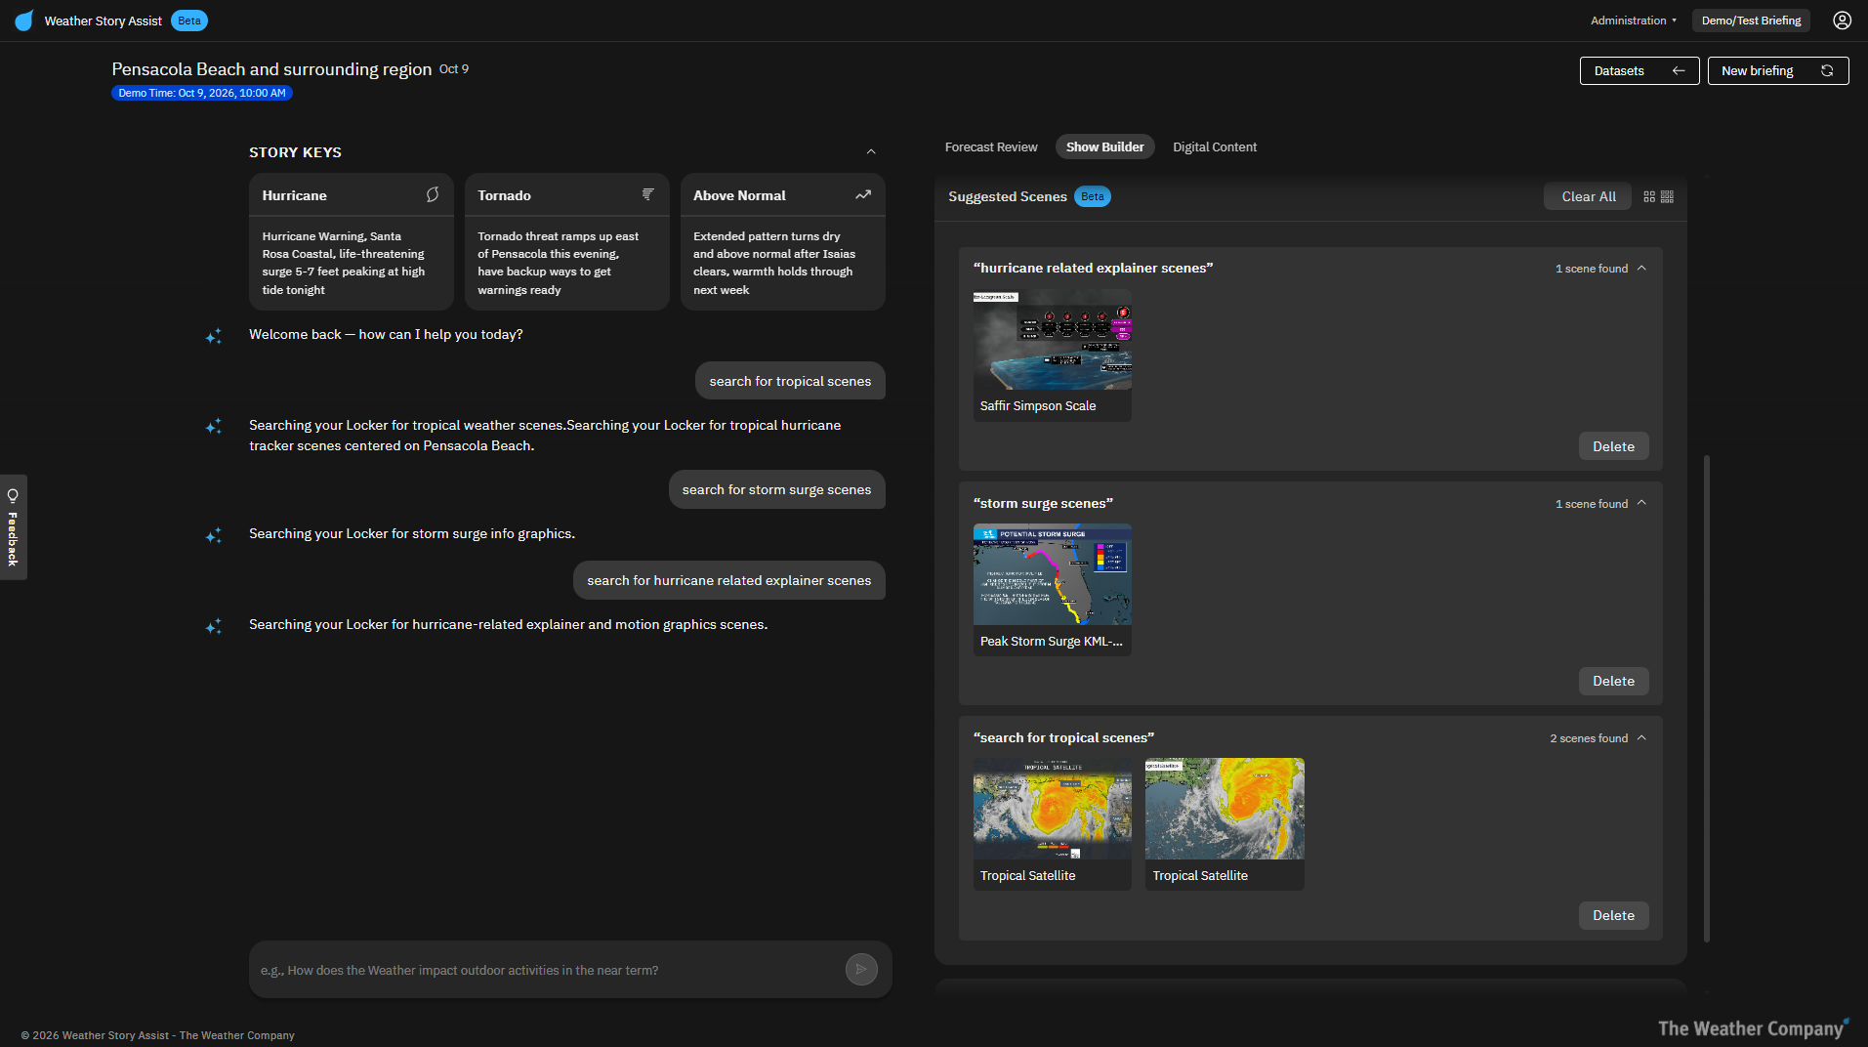
Task: Collapse the search for tropical scenes group
Action: coord(1641,737)
